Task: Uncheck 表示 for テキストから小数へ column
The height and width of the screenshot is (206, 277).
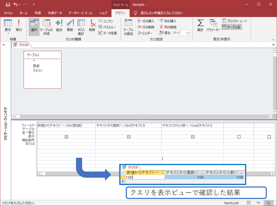Action: click(193, 137)
